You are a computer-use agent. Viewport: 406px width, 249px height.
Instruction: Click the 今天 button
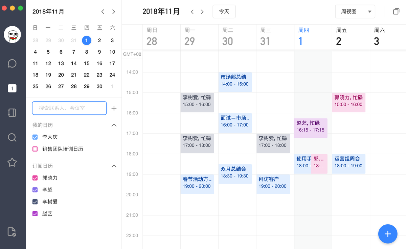tap(224, 11)
